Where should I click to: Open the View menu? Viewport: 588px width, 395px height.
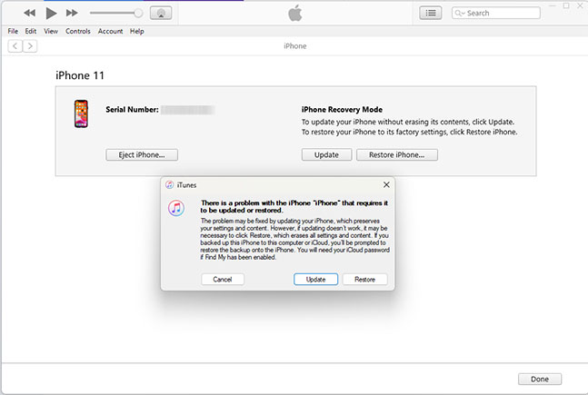(x=51, y=31)
